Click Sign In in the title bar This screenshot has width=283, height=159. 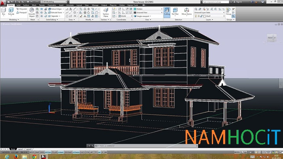click(239, 2)
